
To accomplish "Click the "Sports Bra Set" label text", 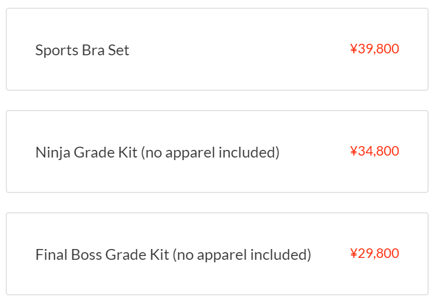I will (x=82, y=50).
